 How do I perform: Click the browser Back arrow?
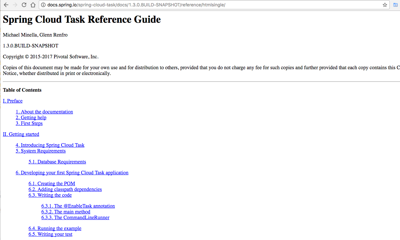[x=6, y=5]
